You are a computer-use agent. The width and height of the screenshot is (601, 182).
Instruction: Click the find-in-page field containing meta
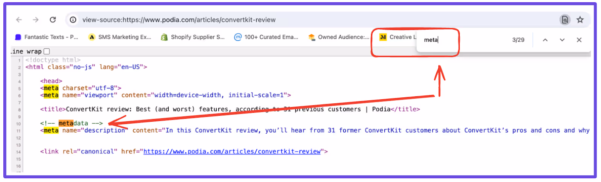point(464,40)
